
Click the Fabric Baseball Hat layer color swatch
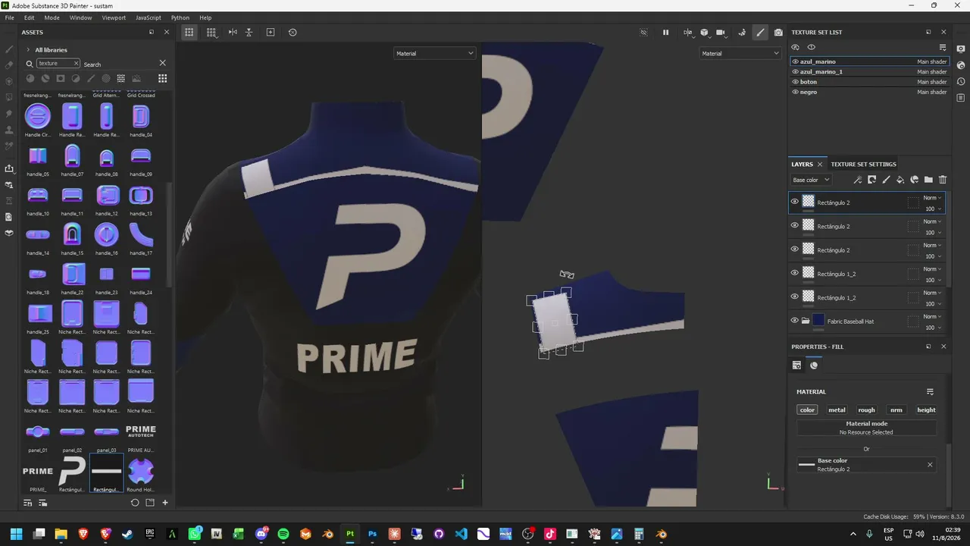(x=818, y=321)
